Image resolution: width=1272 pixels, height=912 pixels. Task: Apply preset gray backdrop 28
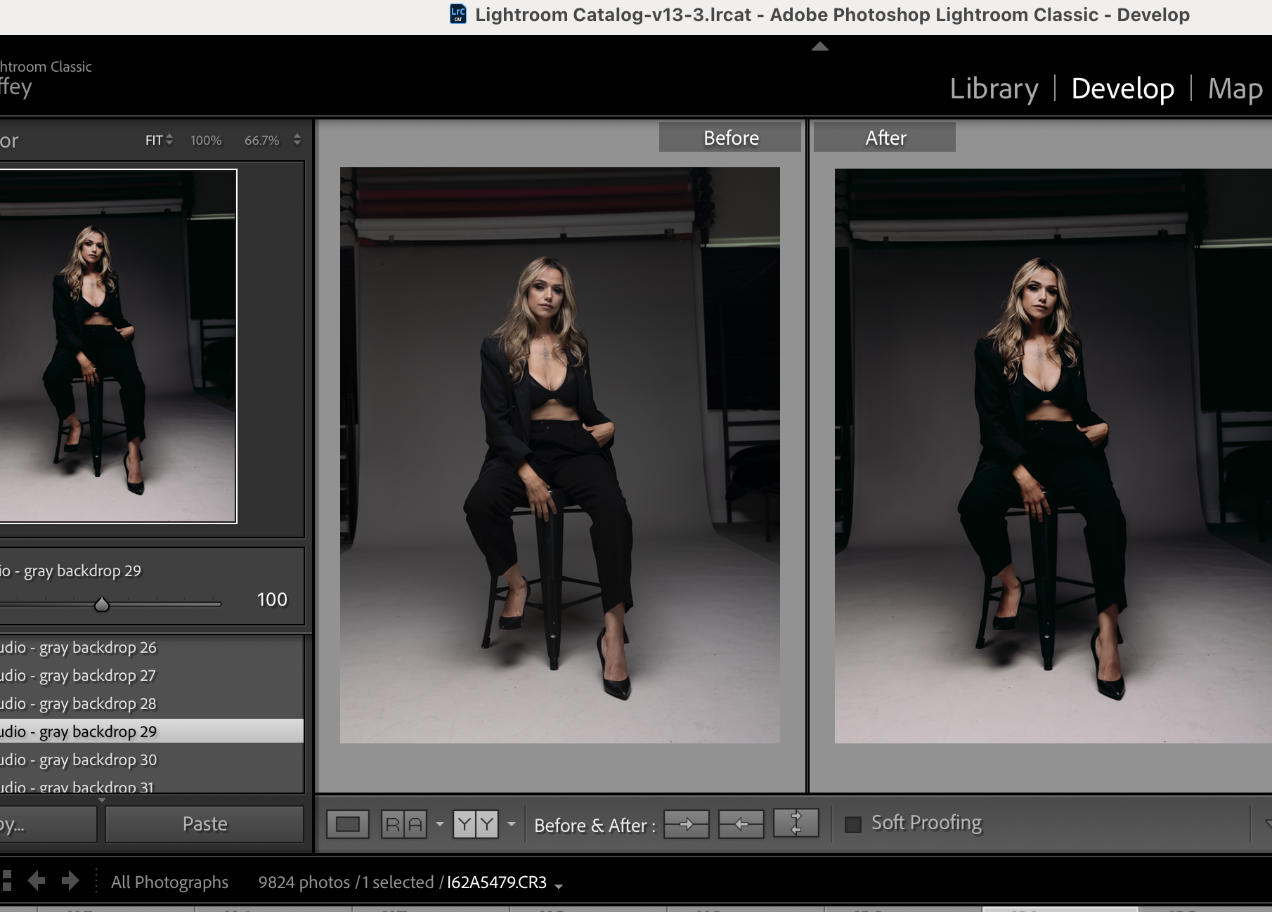tap(152, 703)
